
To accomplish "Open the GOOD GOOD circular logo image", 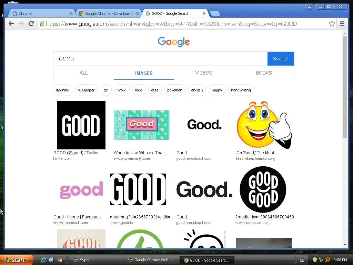I will [263, 189].
